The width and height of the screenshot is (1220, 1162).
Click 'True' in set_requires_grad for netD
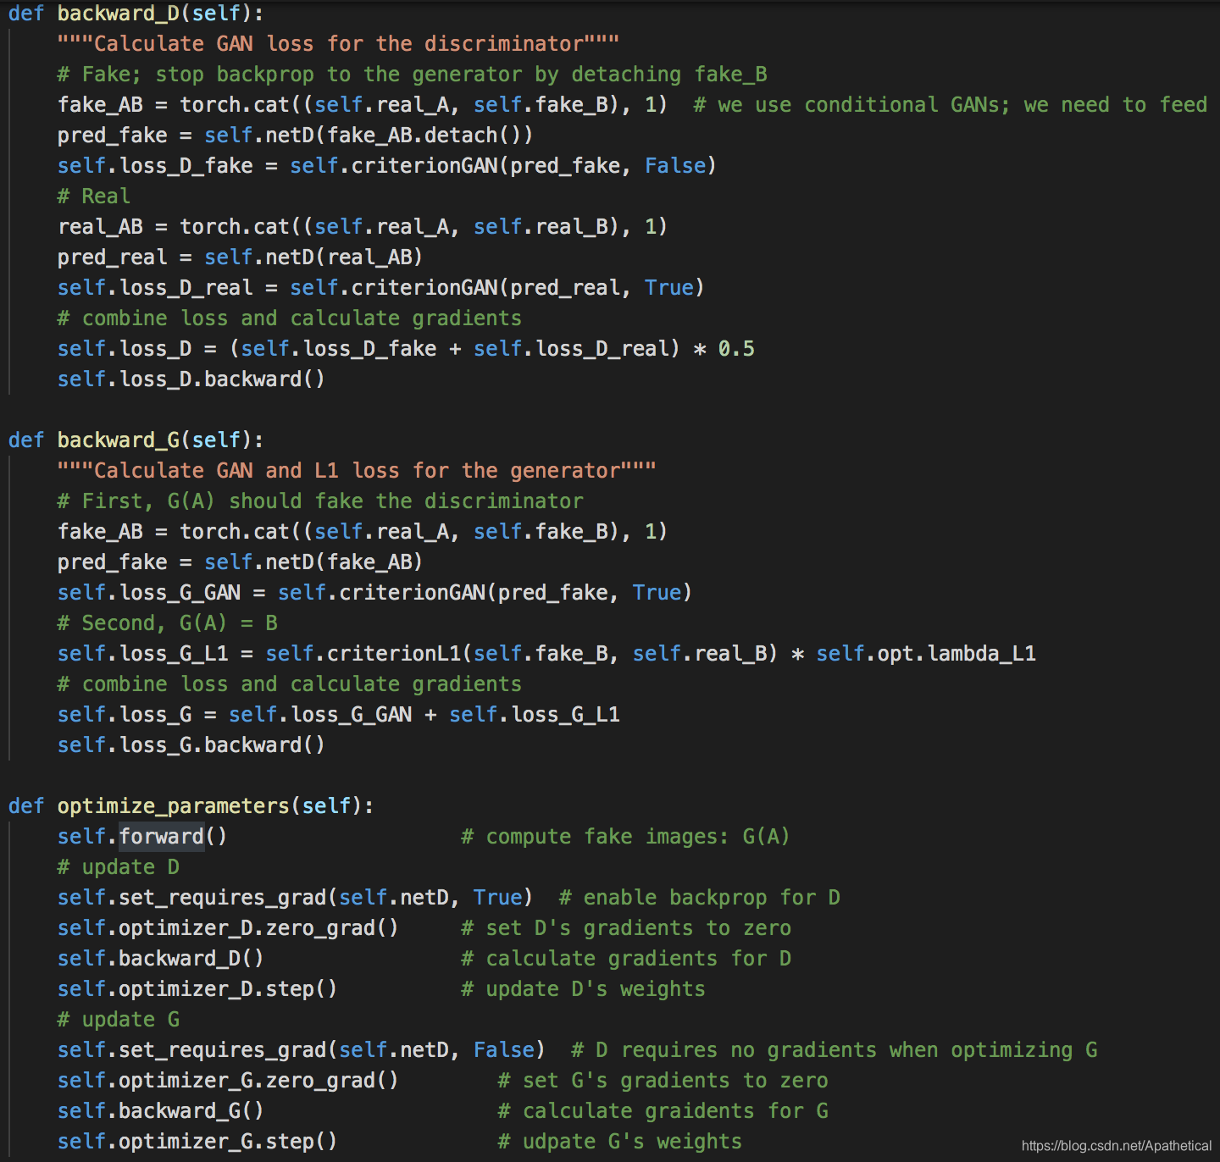tap(498, 898)
